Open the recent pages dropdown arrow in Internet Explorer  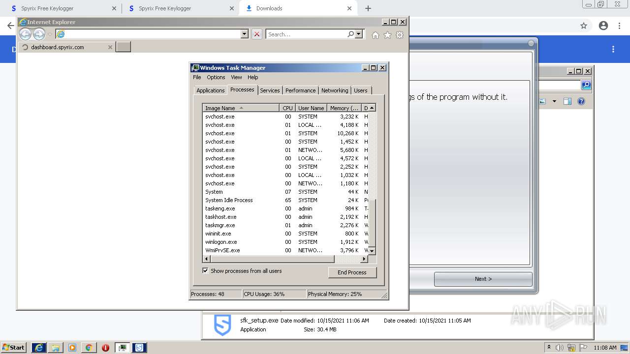[50, 34]
